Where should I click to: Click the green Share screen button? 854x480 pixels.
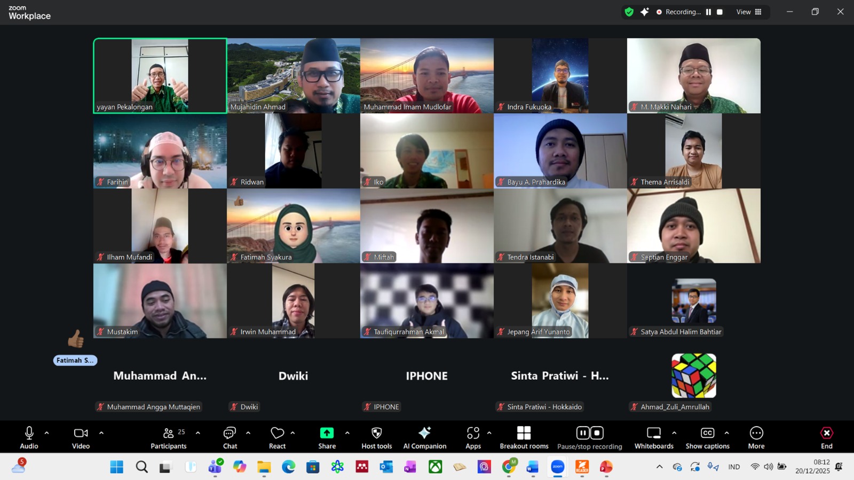pos(327,433)
